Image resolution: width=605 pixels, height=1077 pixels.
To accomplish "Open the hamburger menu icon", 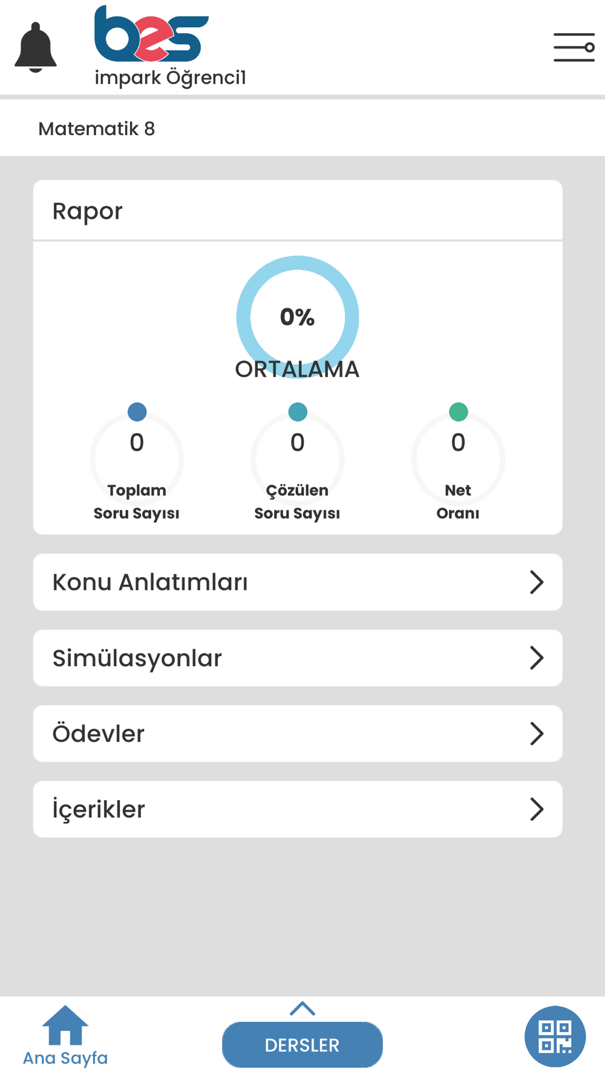I will pyautogui.click(x=574, y=47).
